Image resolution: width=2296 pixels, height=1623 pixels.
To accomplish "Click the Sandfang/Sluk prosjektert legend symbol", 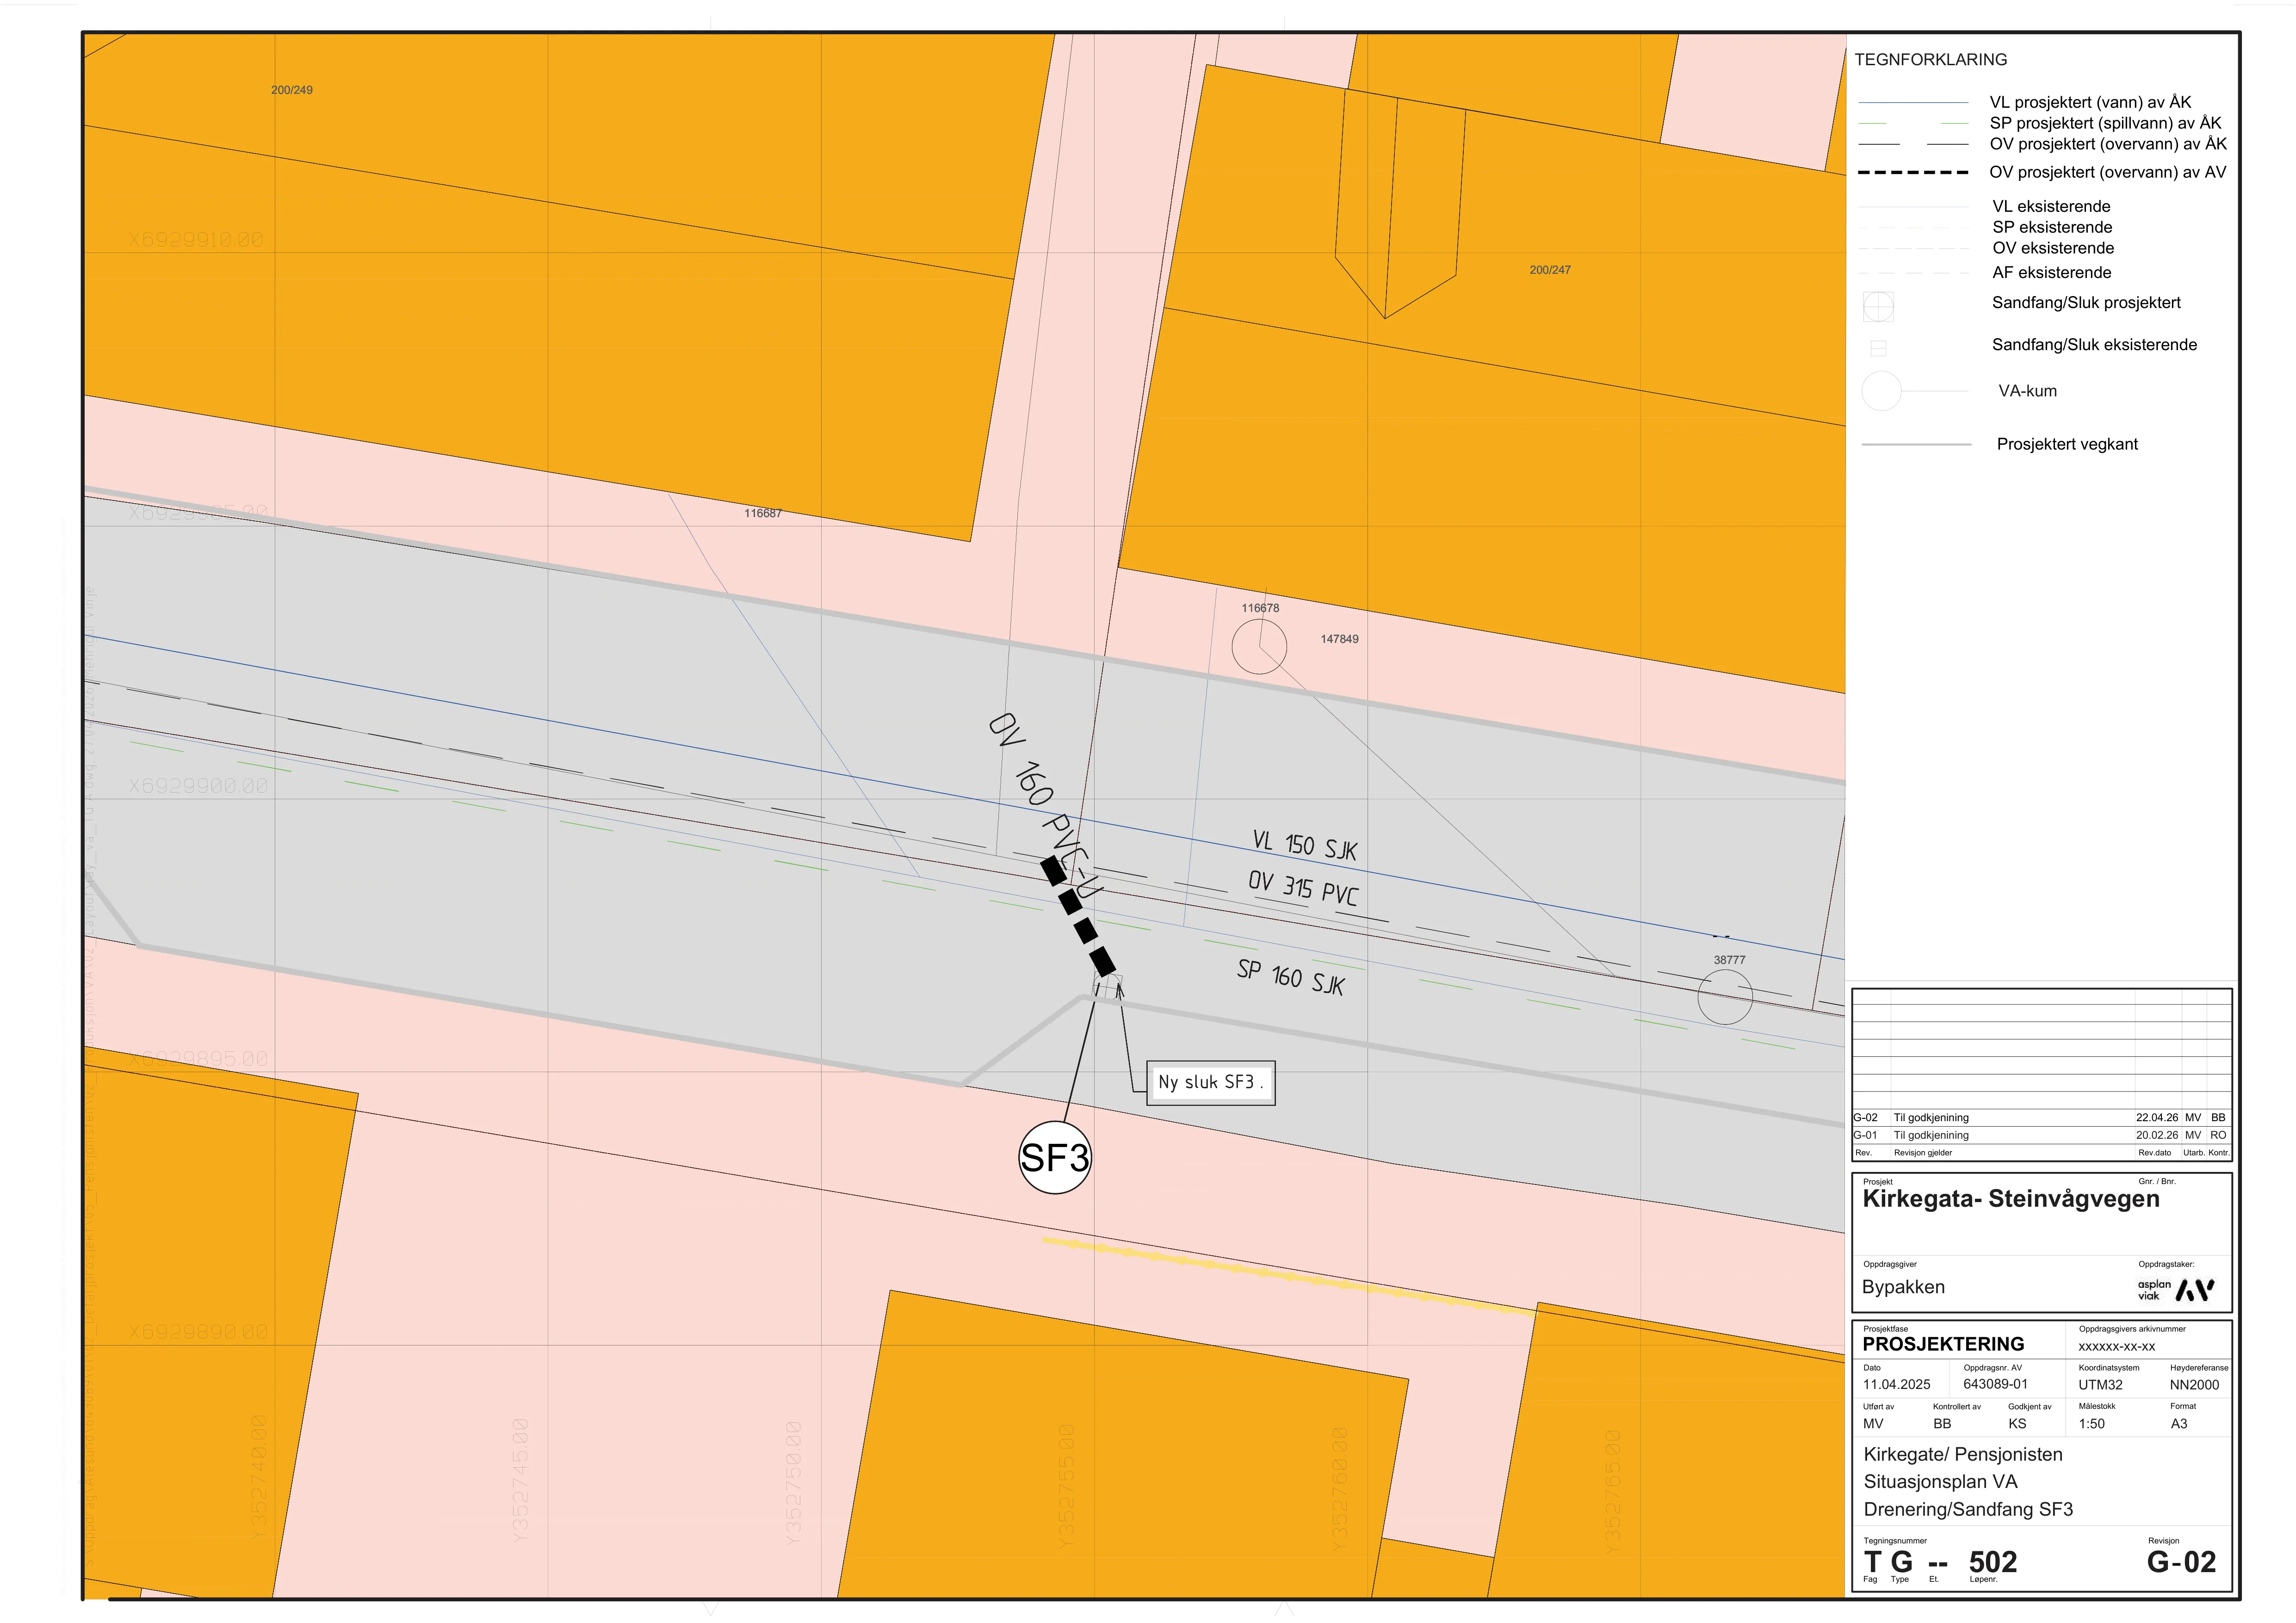I will [1878, 307].
